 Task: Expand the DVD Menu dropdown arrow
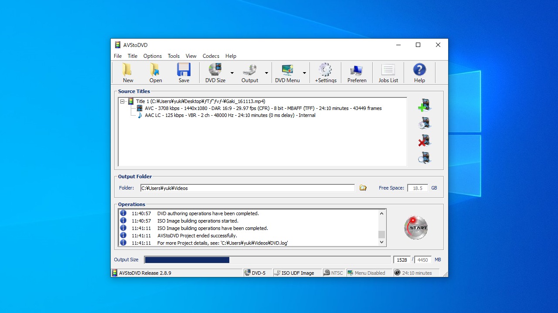point(304,73)
